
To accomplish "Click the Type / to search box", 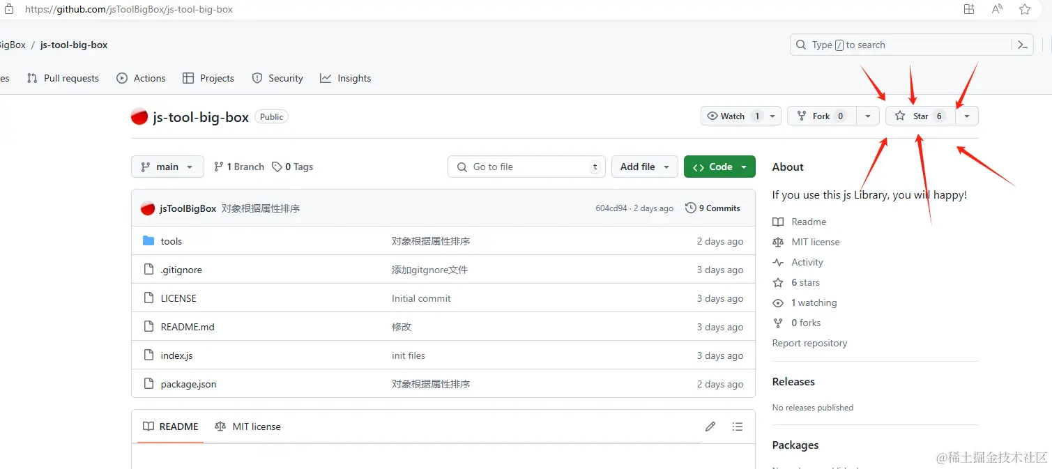I will coord(899,45).
